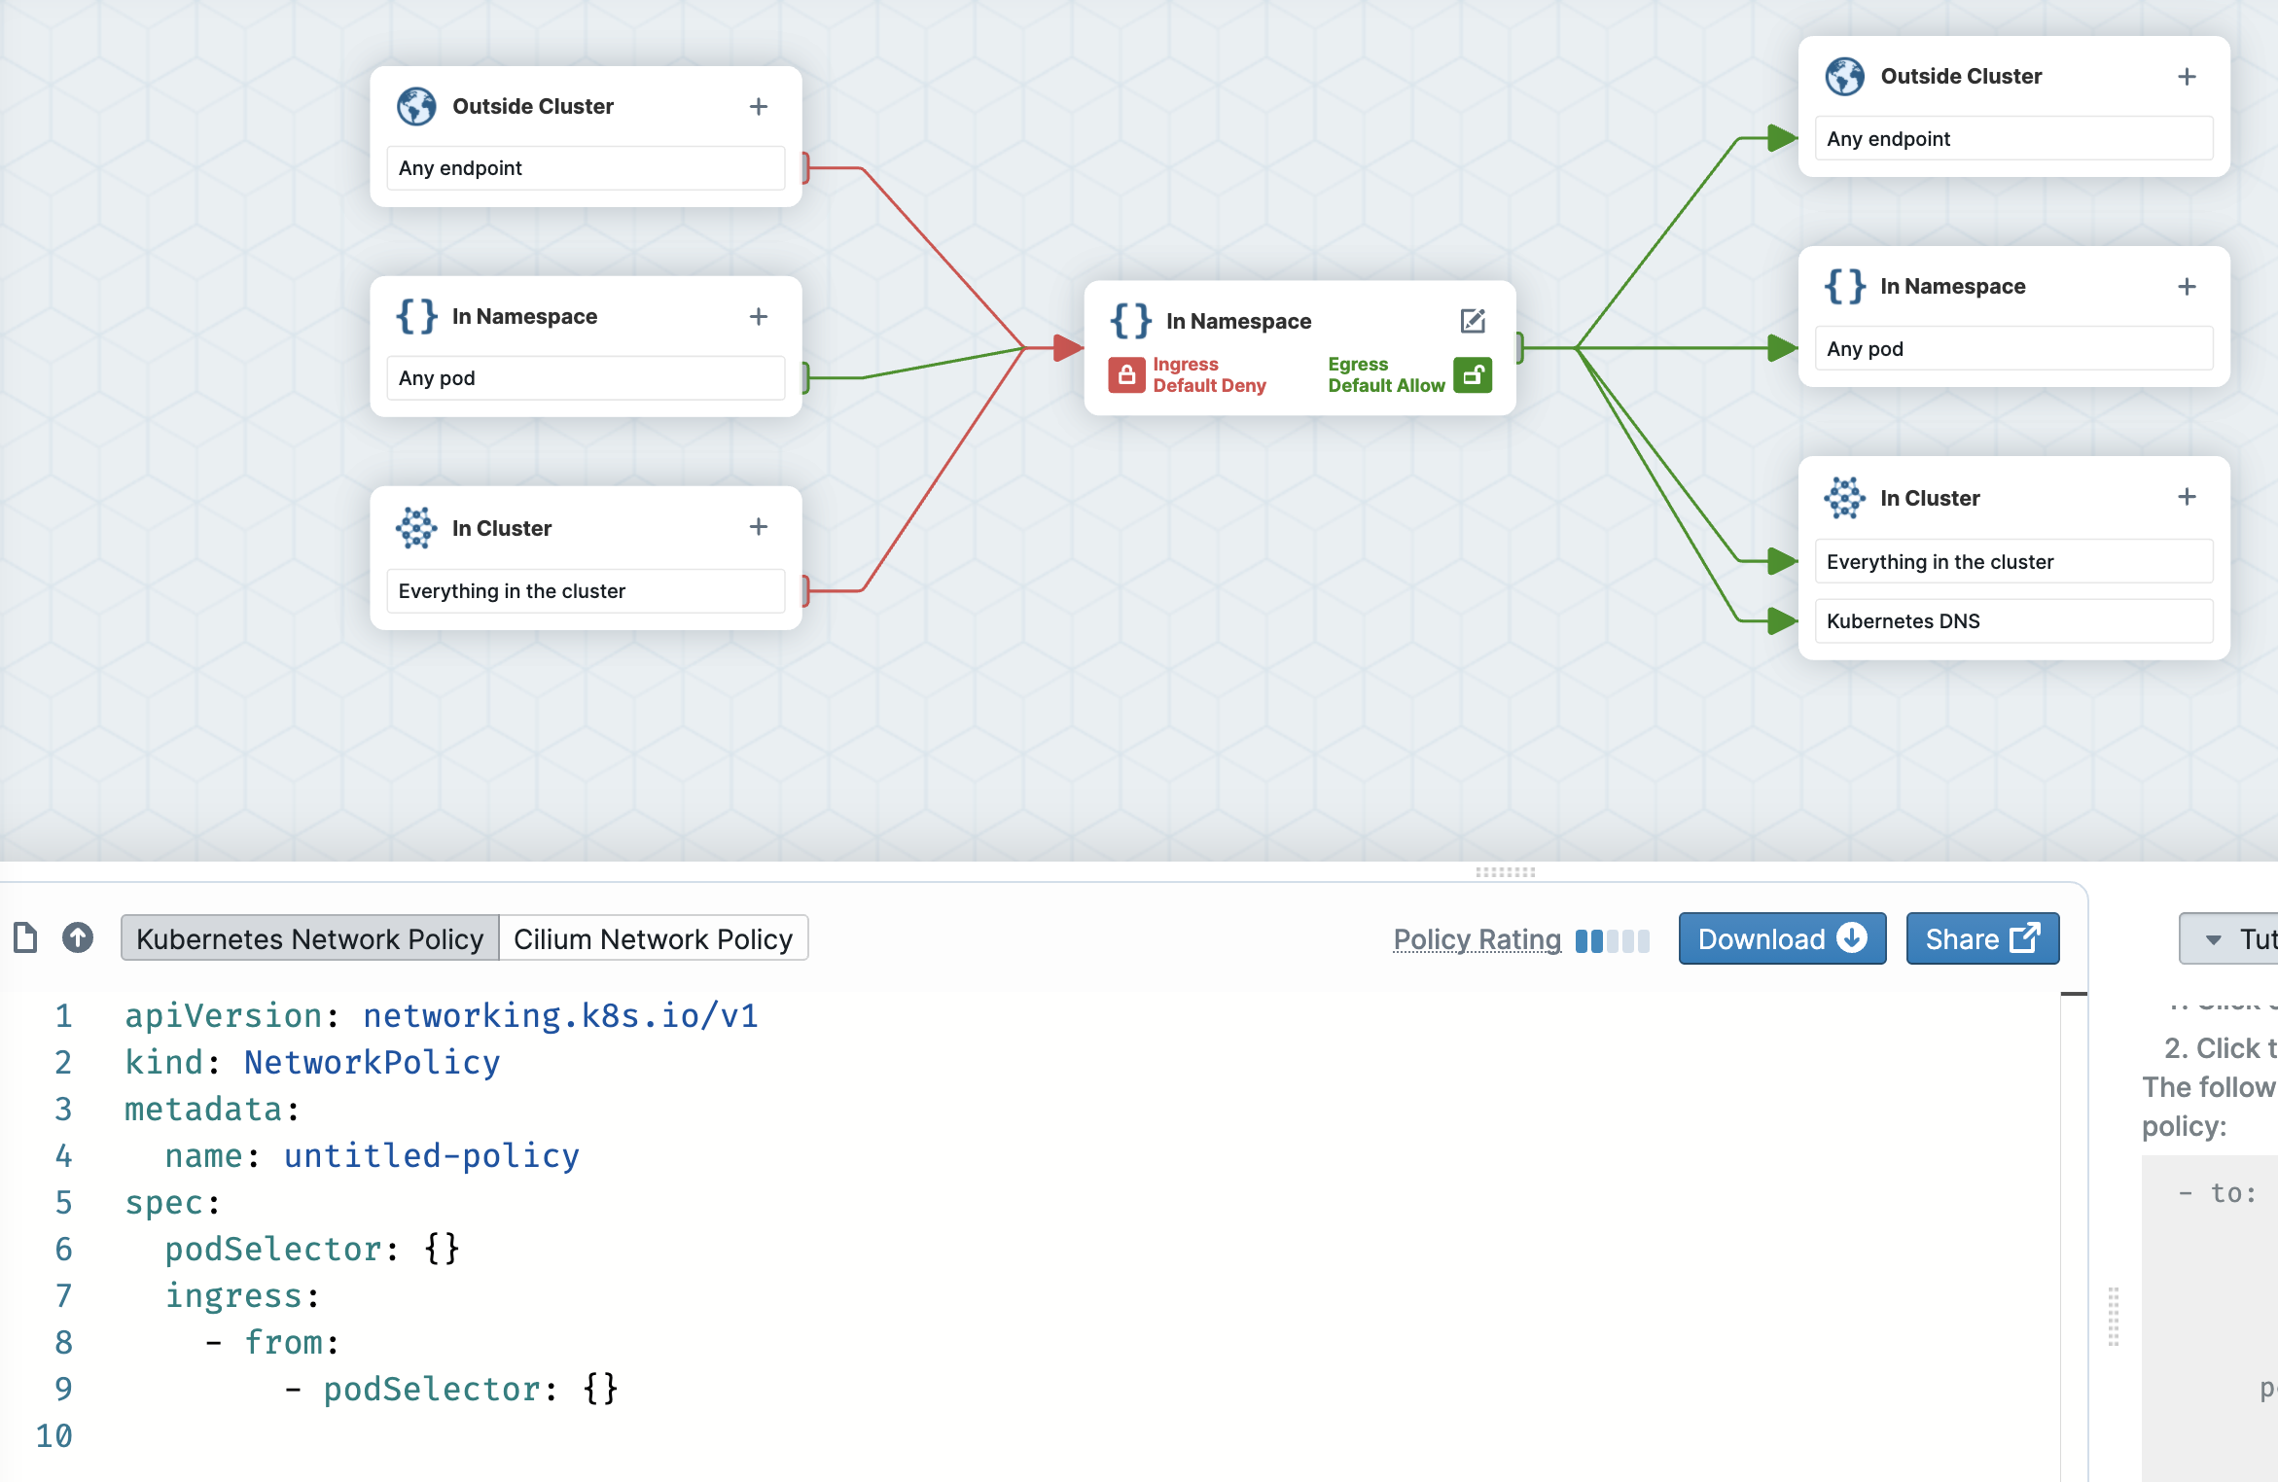
Task: Click the braces icon on left In Namespace card
Action: pyautogui.click(x=416, y=316)
